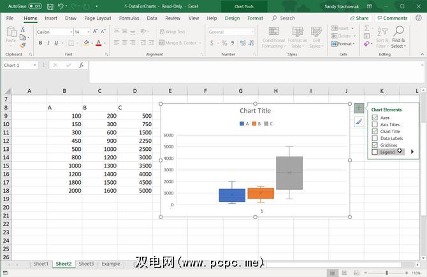Viewport: 427px width, 277px height.
Task: Toggle AutoSave switch
Action: 35,6
